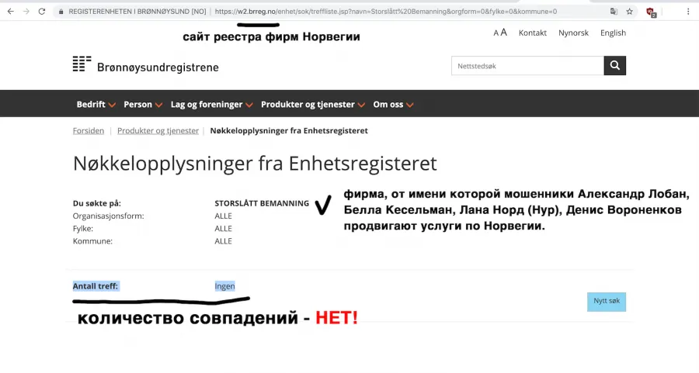The width and height of the screenshot is (699, 373).
Task: Expand the Person menu
Action: [x=143, y=104]
